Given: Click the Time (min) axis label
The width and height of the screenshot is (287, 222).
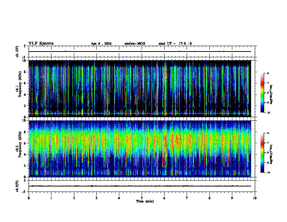Looking at the screenshot, I should coord(145,201).
